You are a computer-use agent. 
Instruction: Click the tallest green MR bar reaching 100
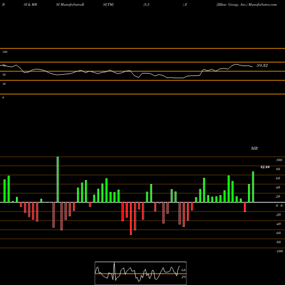tap(58, 180)
